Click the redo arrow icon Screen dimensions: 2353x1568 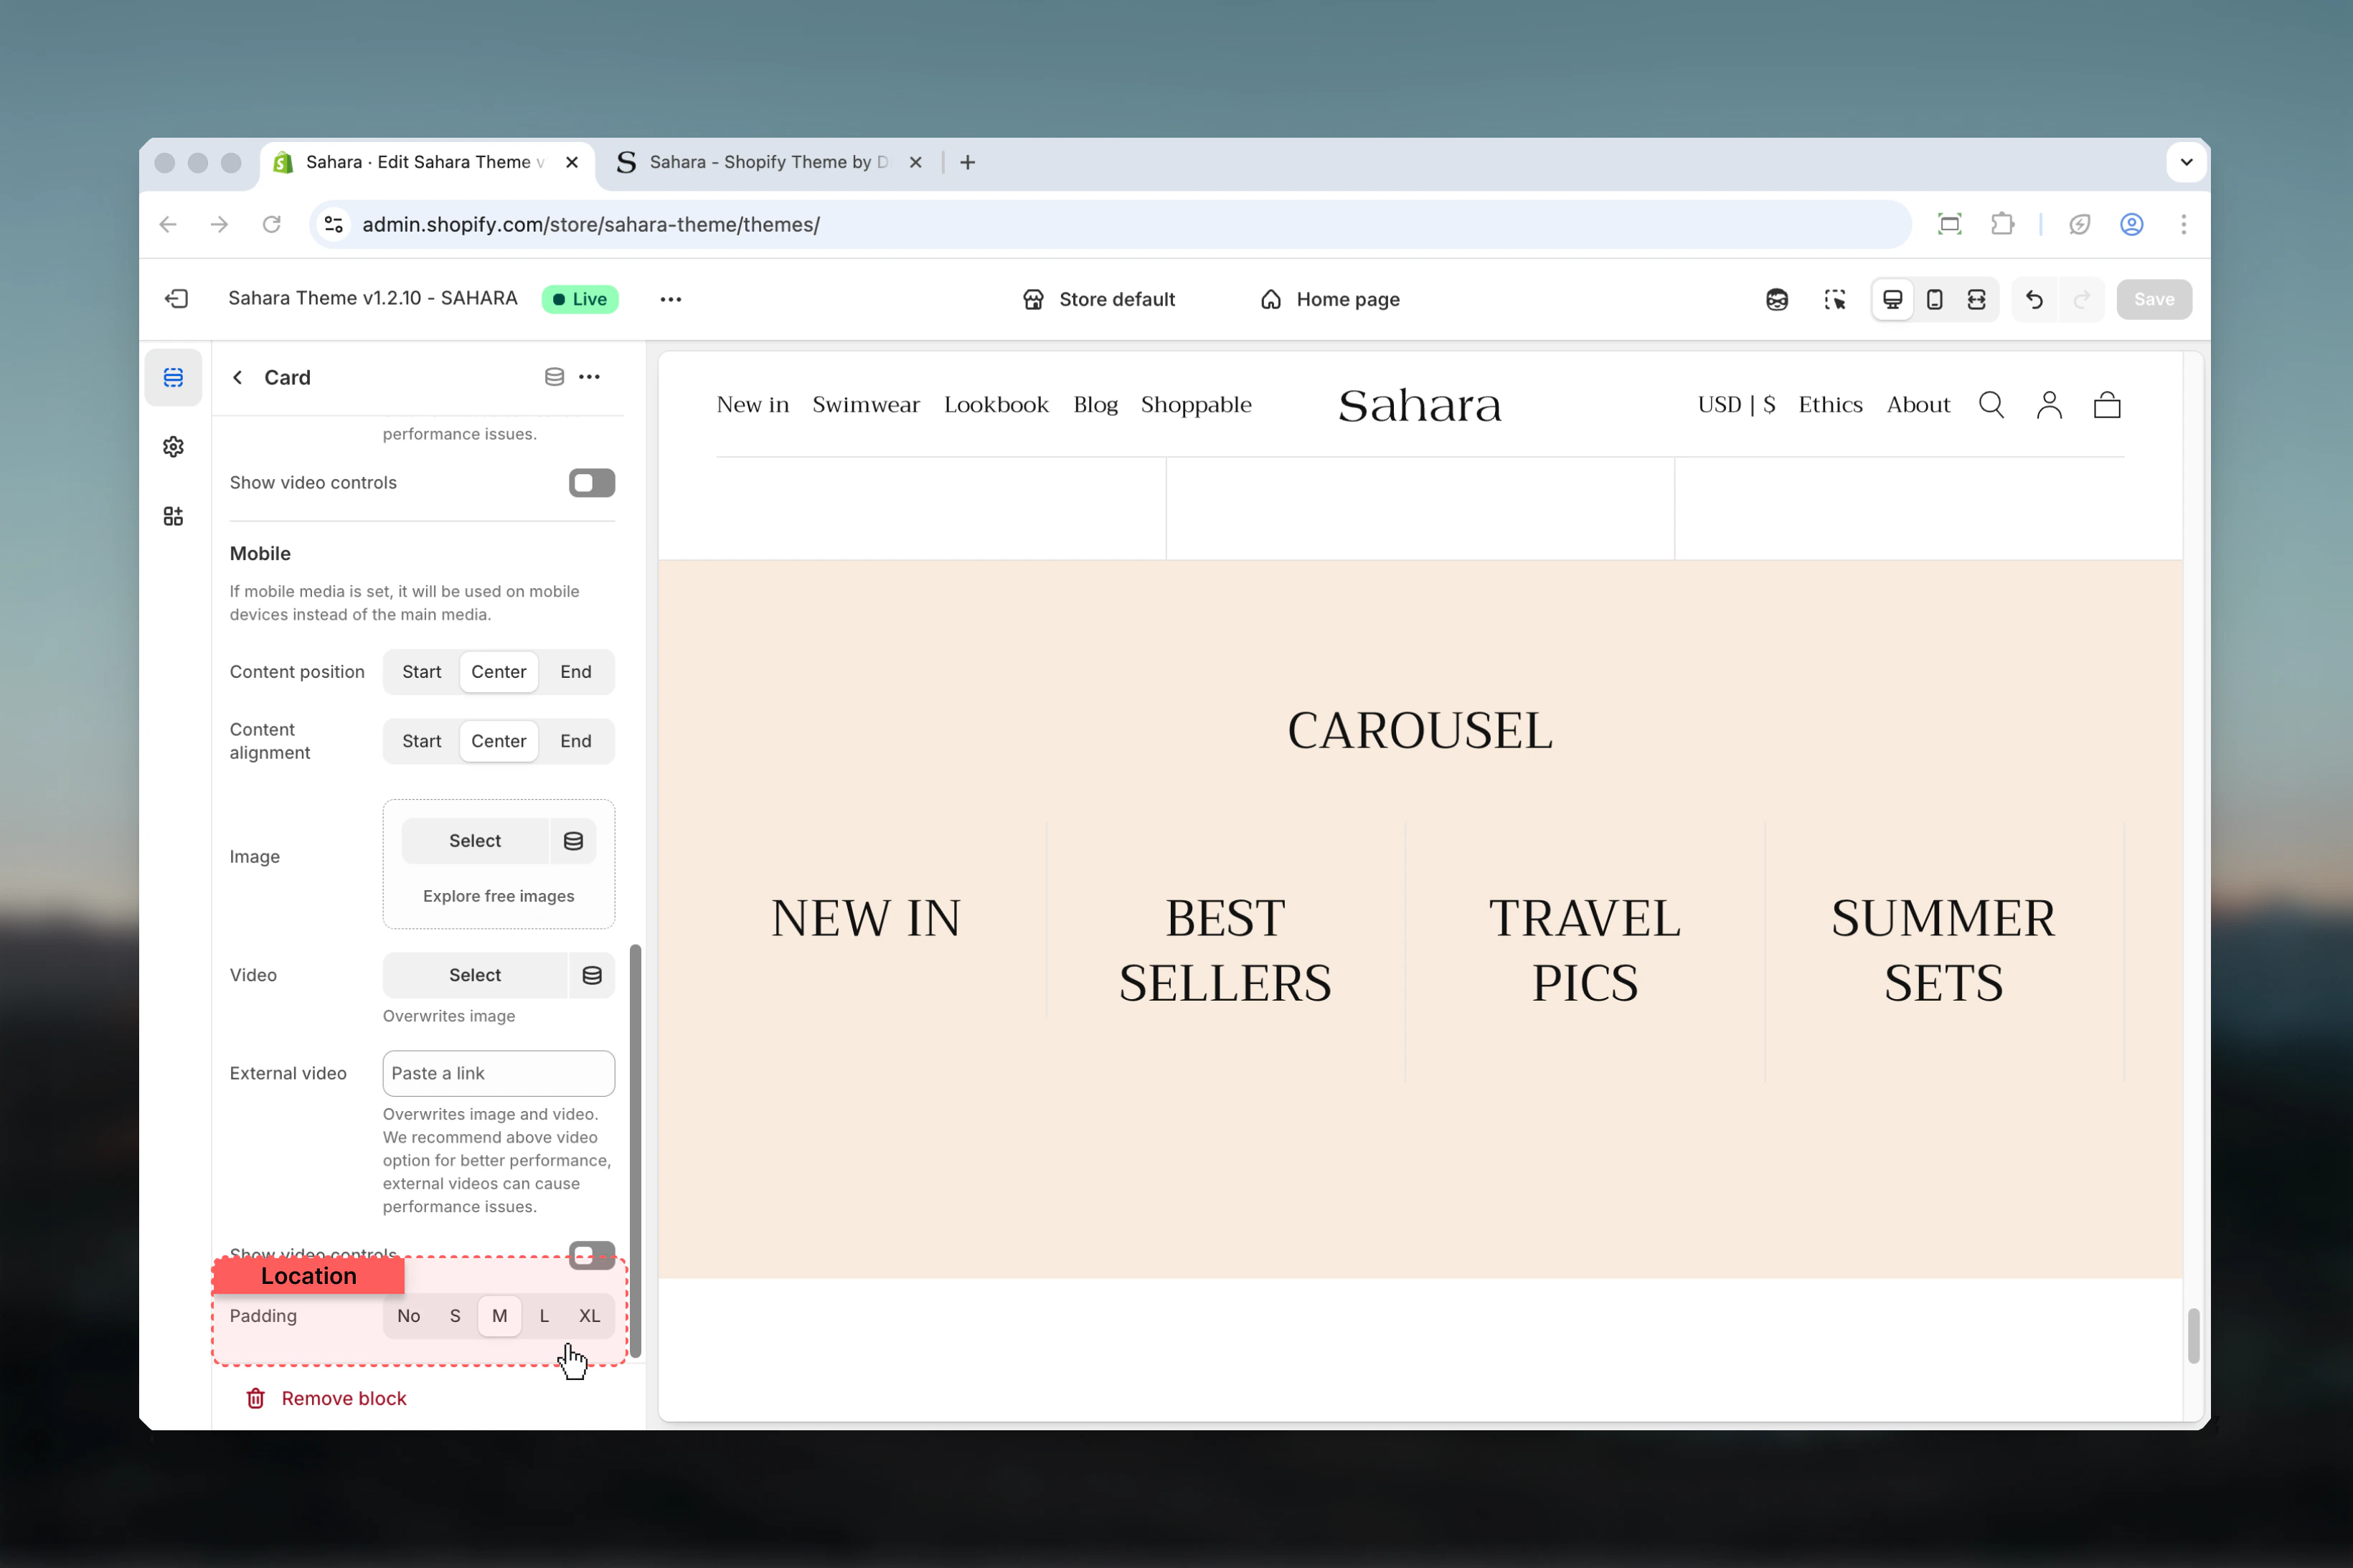tap(2082, 299)
